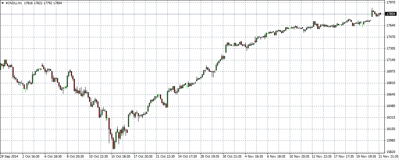Viewport: 399px width, 160px height.
Task: Click the 24 Oct 17:30 time label
Action: (x=188, y=157)
